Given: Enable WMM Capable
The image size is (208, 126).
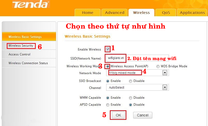Looking at the screenshot, I should click(x=108, y=98).
